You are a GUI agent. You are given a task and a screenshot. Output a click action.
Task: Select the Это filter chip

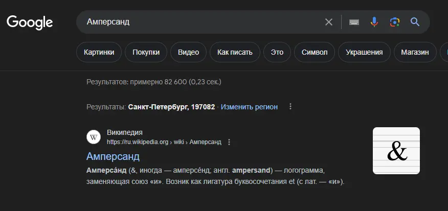point(277,52)
